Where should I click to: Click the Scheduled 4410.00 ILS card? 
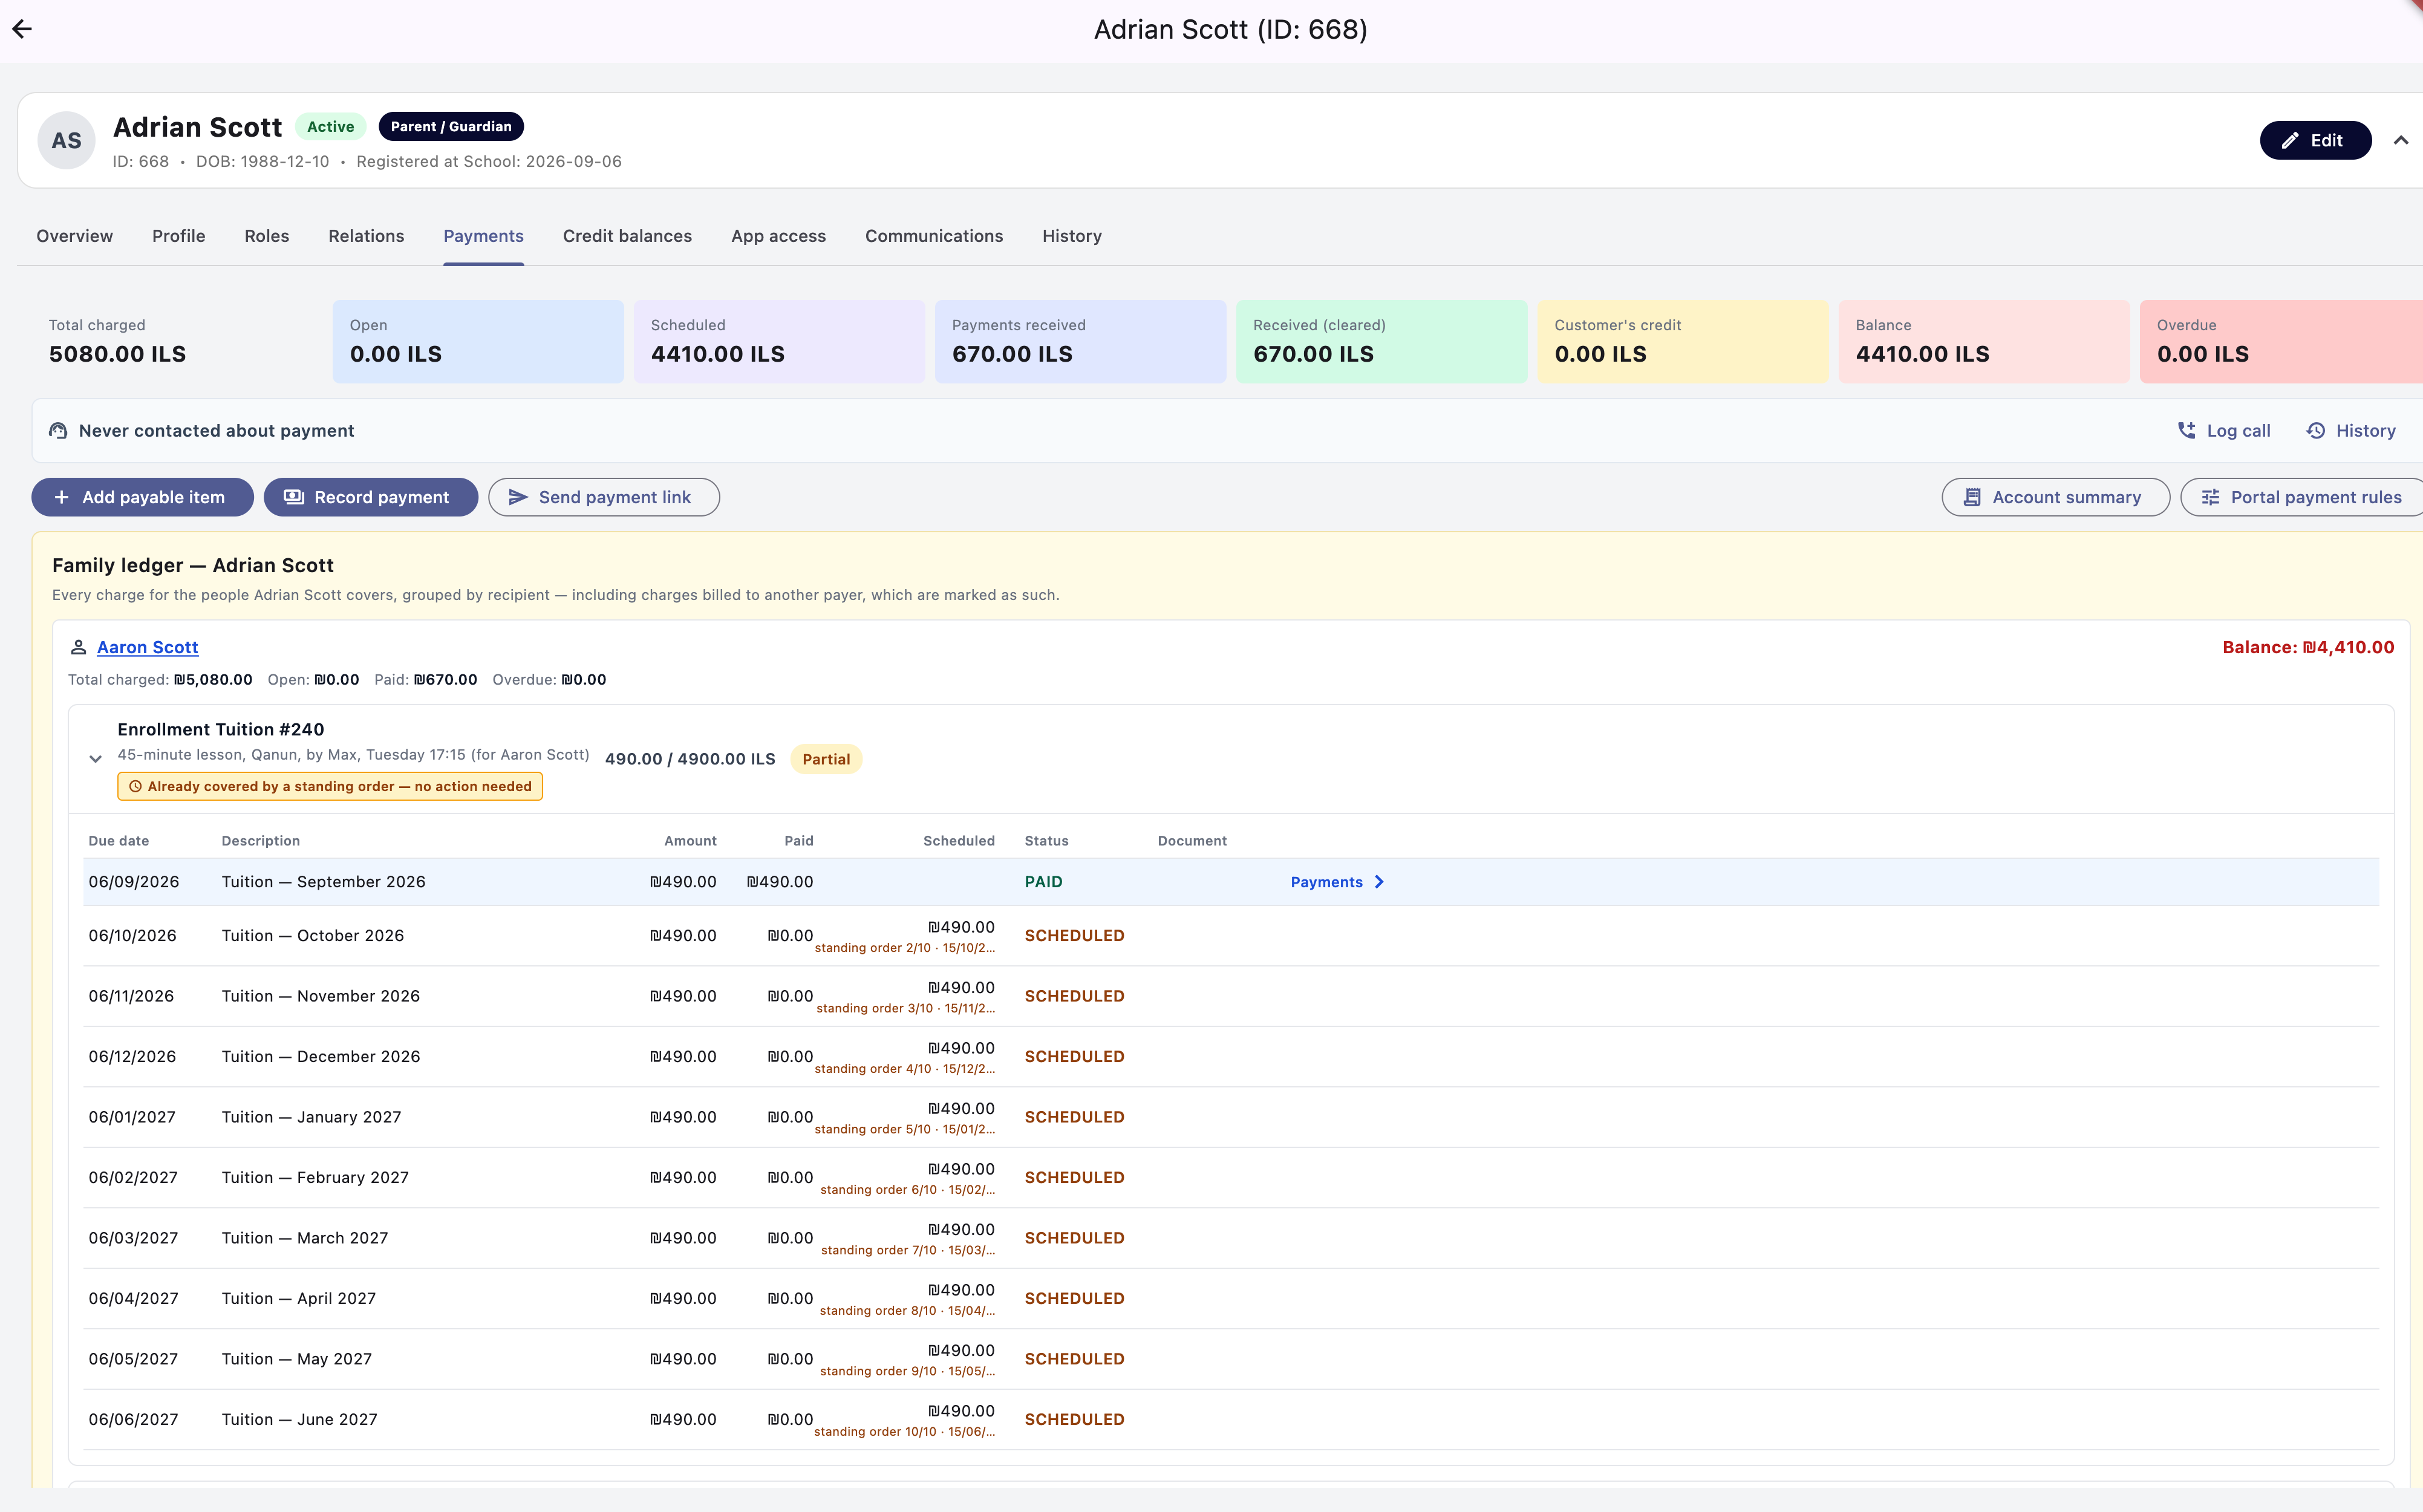click(779, 342)
